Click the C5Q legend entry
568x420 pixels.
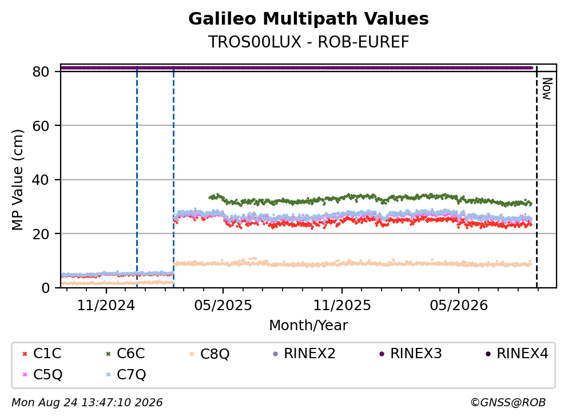coord(42,374)
